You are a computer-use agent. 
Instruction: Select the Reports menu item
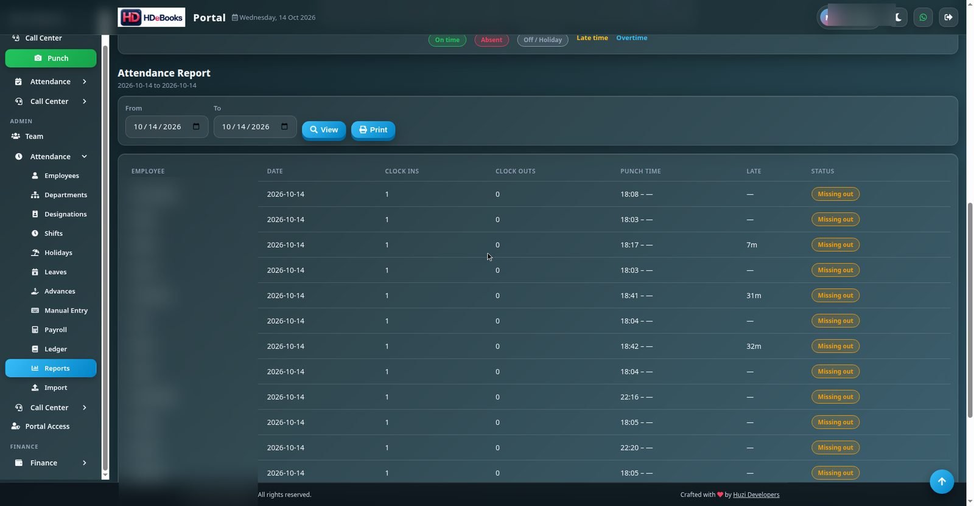point(51,369)
